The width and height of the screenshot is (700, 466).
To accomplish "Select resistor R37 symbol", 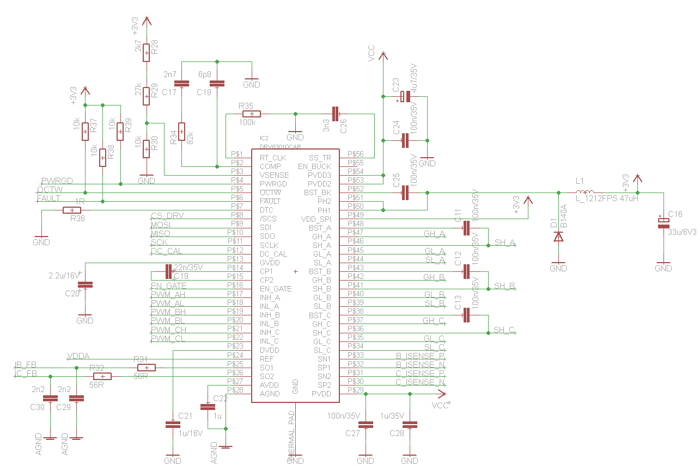I will (x=86, y=131).
